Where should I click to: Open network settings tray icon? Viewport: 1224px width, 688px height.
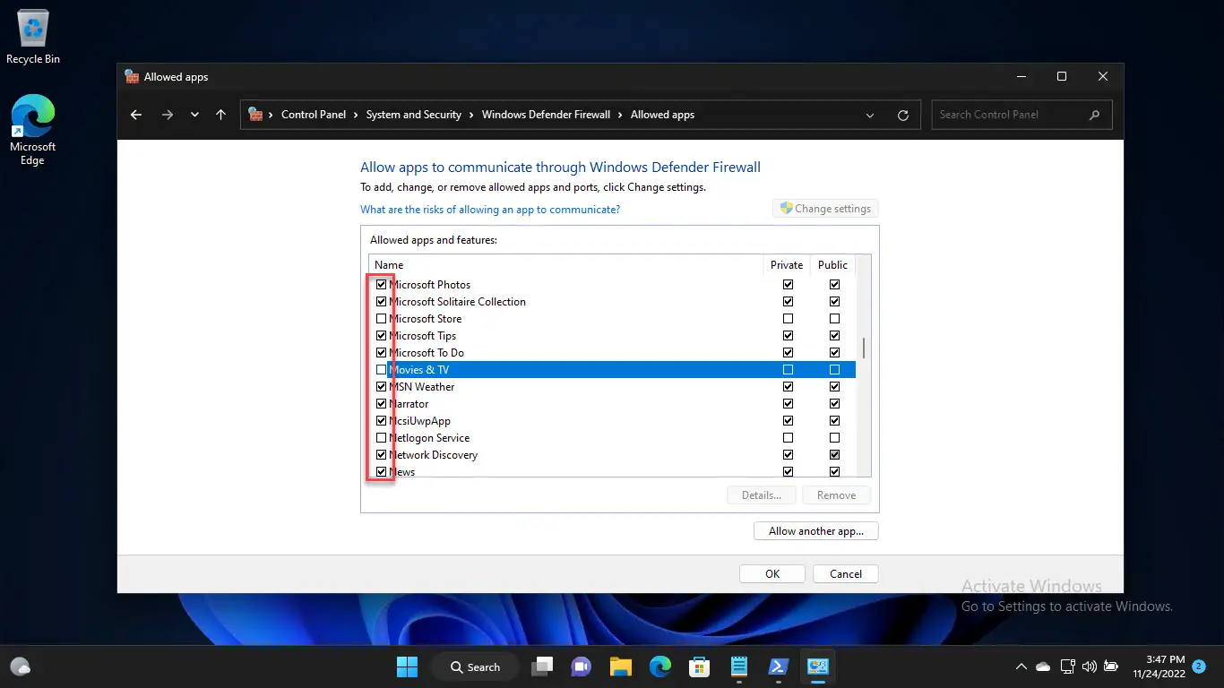pos(1067,666)
